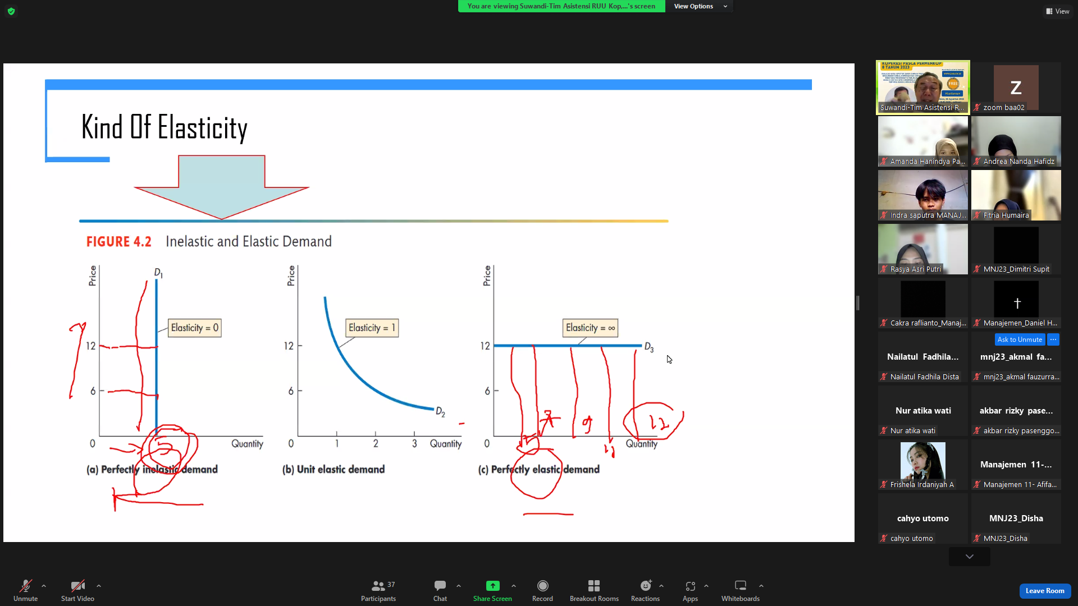The image size is (1078, 606).
Task: Select Indra saputra video thumbnail
Action: click(923, 195)
